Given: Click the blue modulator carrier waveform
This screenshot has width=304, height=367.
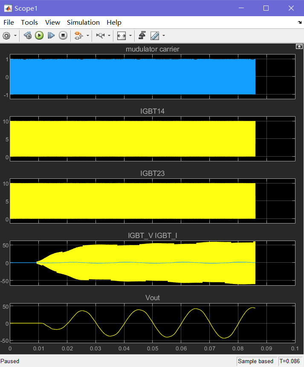Looking at the screenshot, I should pos(133,77).
